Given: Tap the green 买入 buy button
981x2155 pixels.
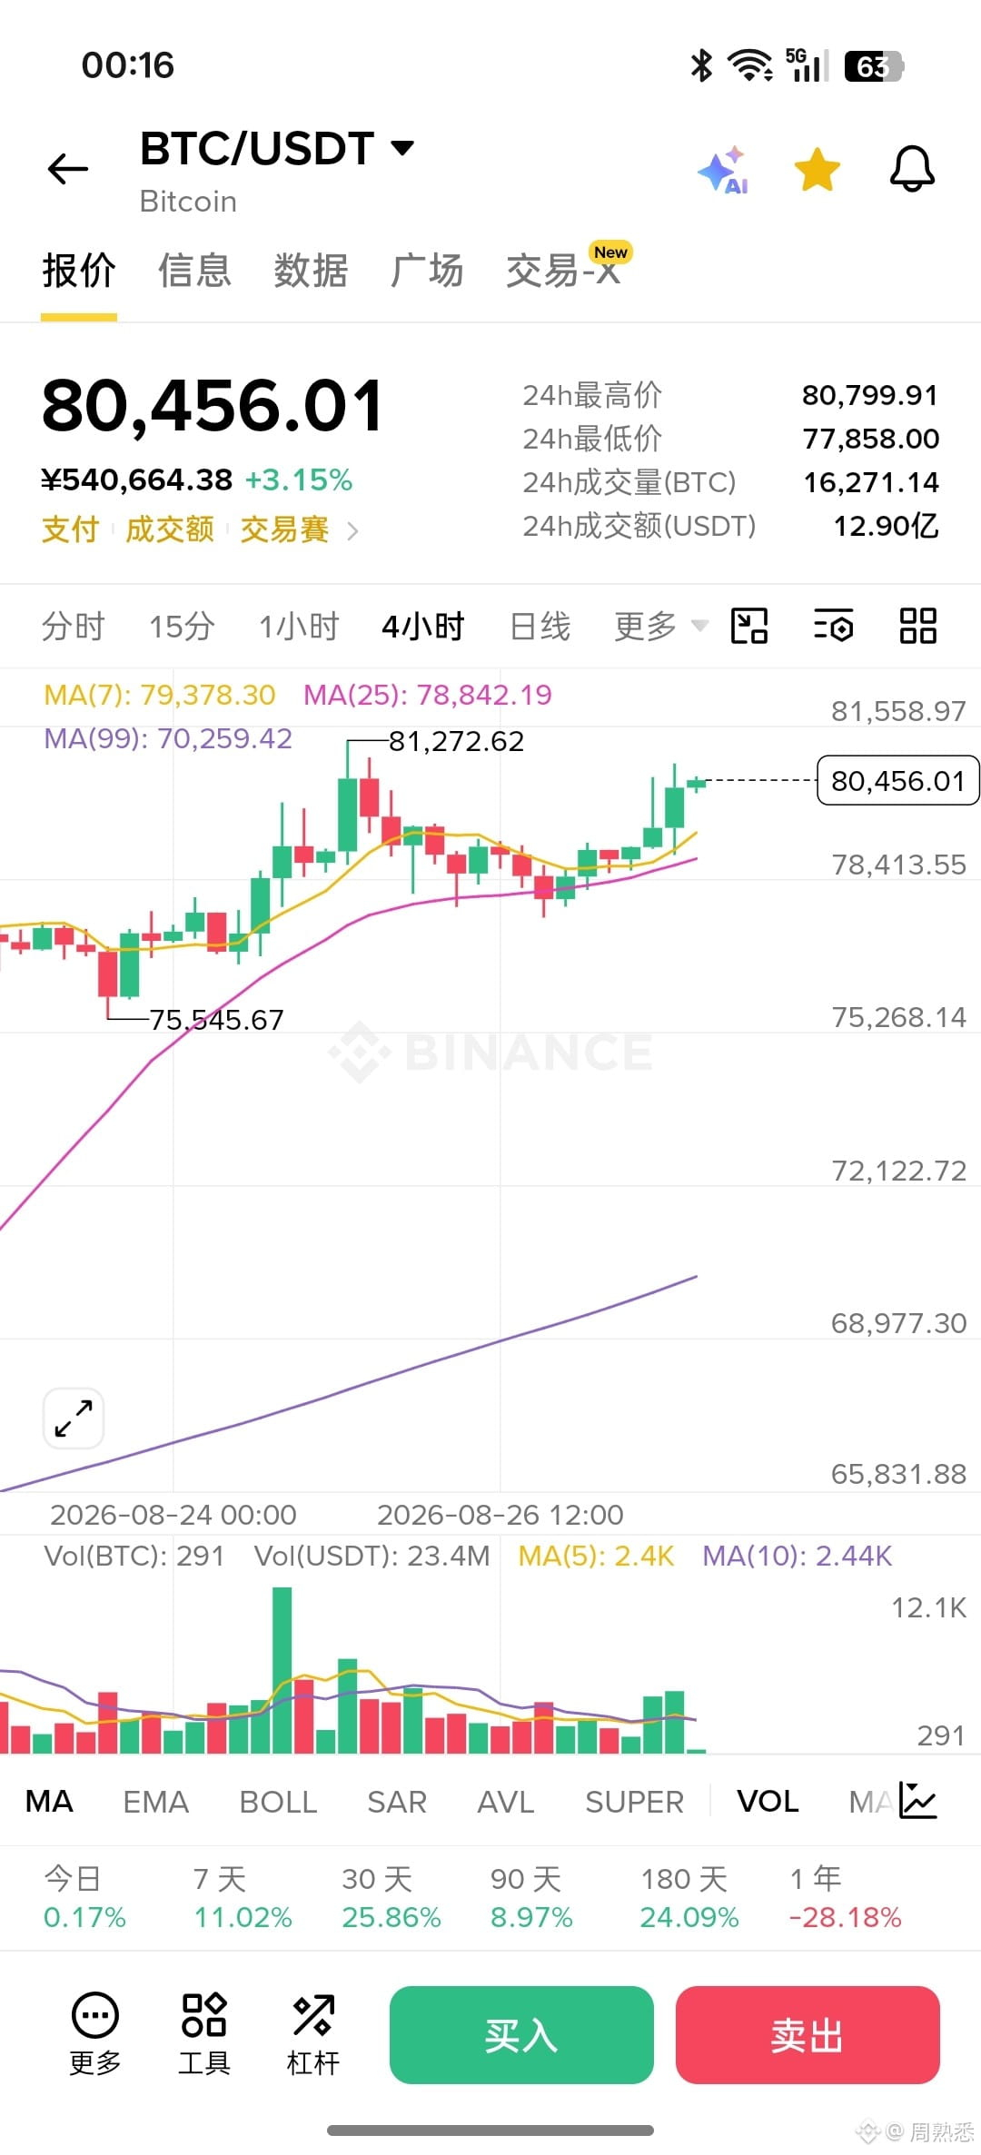Looking at the screenshot, I should [521, 2035].
